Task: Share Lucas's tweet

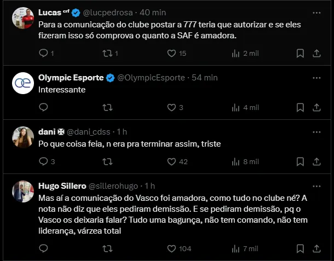Action: [316, 53]
